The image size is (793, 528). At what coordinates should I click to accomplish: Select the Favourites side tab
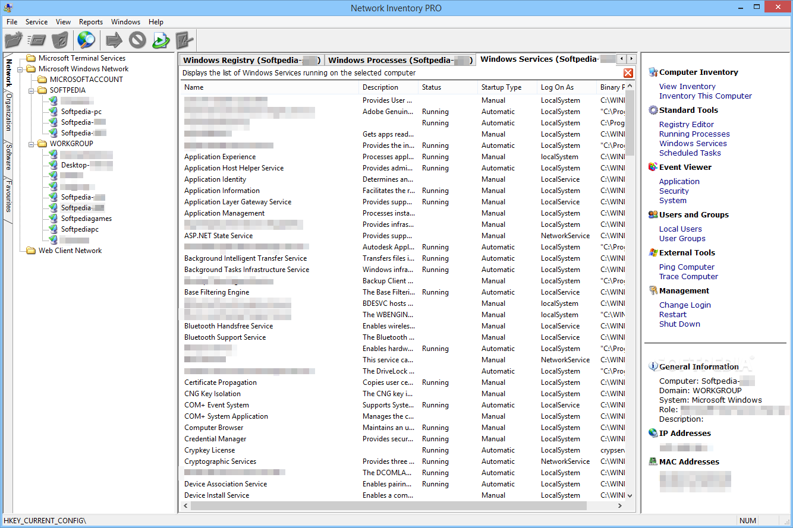point(8,196)
